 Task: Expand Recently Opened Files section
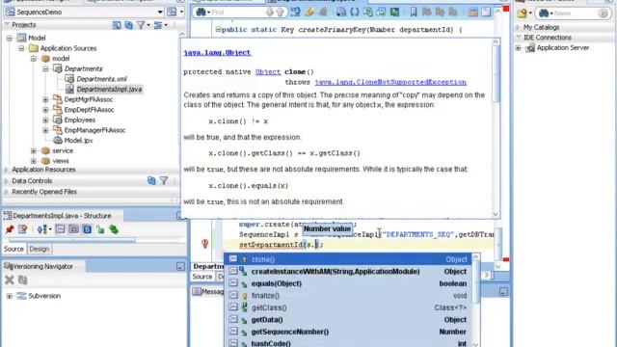point(7,192)
